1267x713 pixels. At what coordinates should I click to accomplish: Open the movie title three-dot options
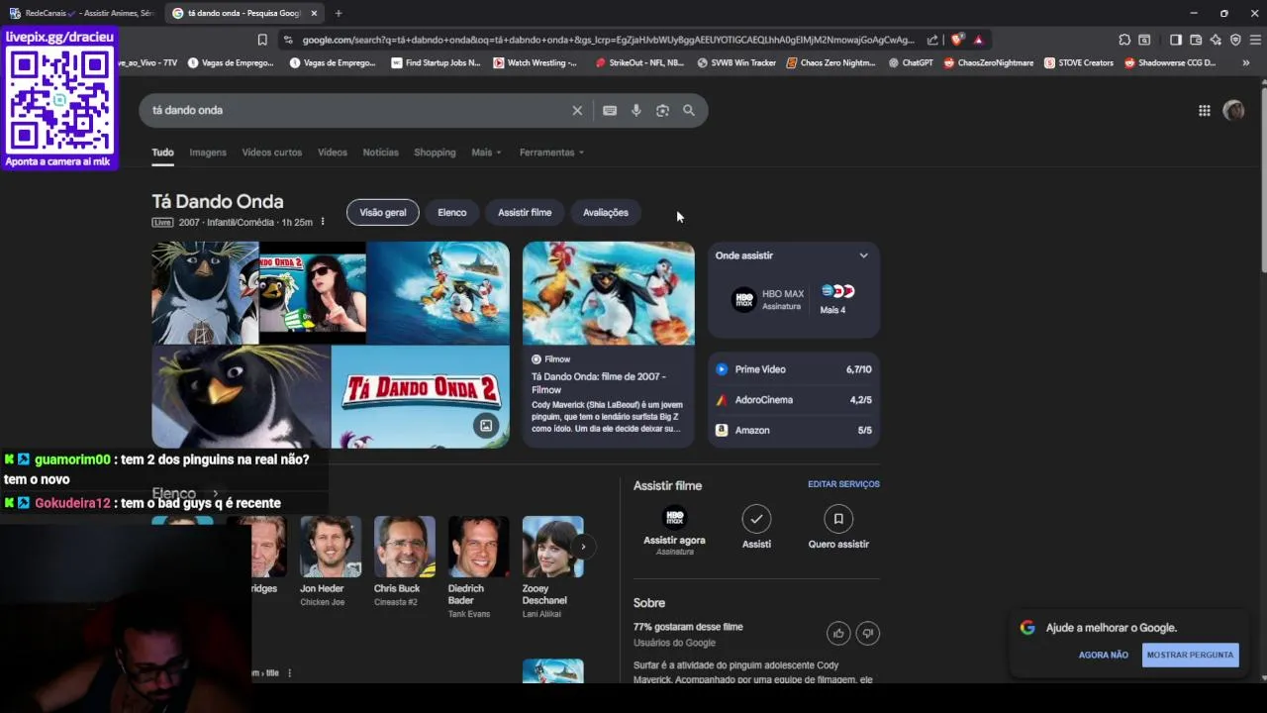point(322,222)
